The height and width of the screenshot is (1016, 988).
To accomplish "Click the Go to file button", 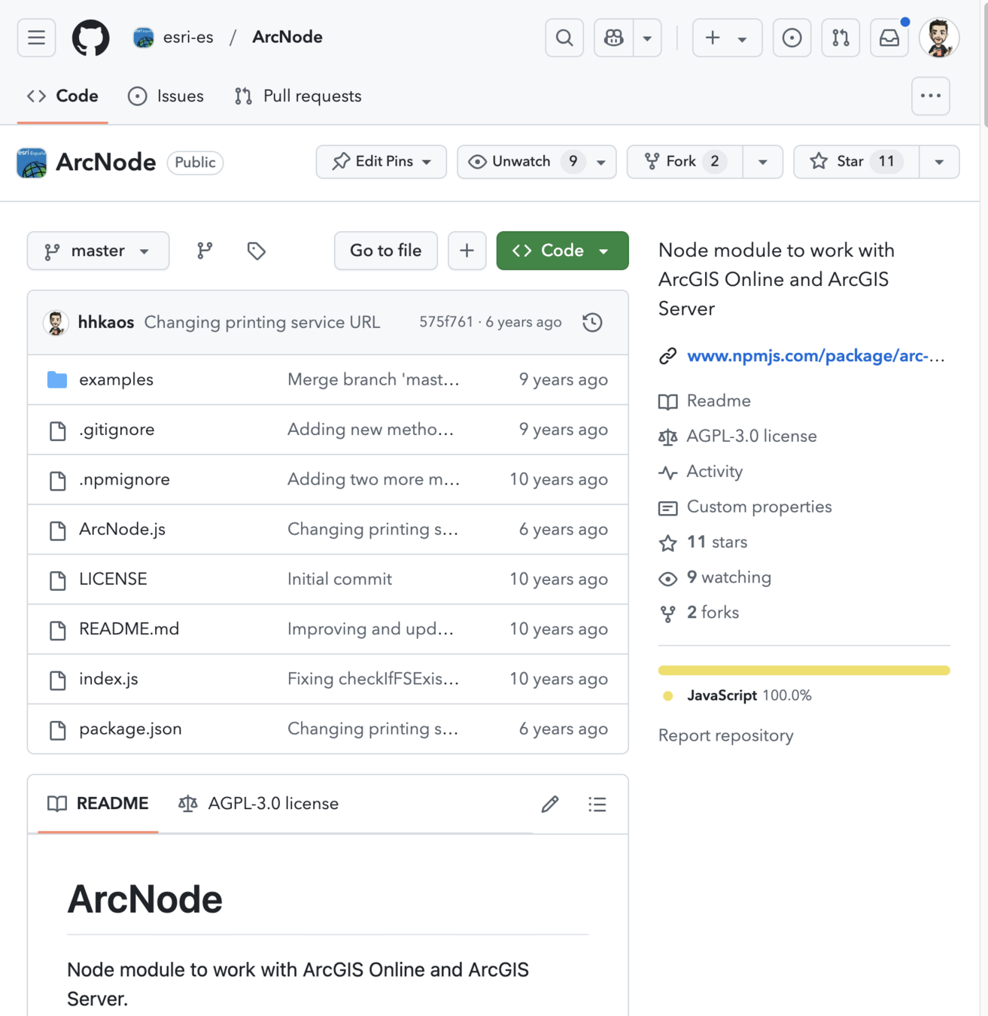I will 386,251.
